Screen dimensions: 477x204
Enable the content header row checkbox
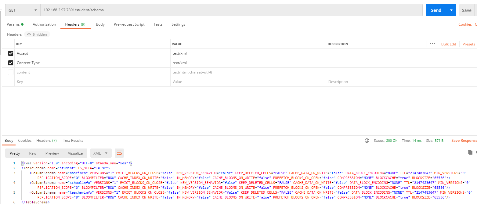11,72
